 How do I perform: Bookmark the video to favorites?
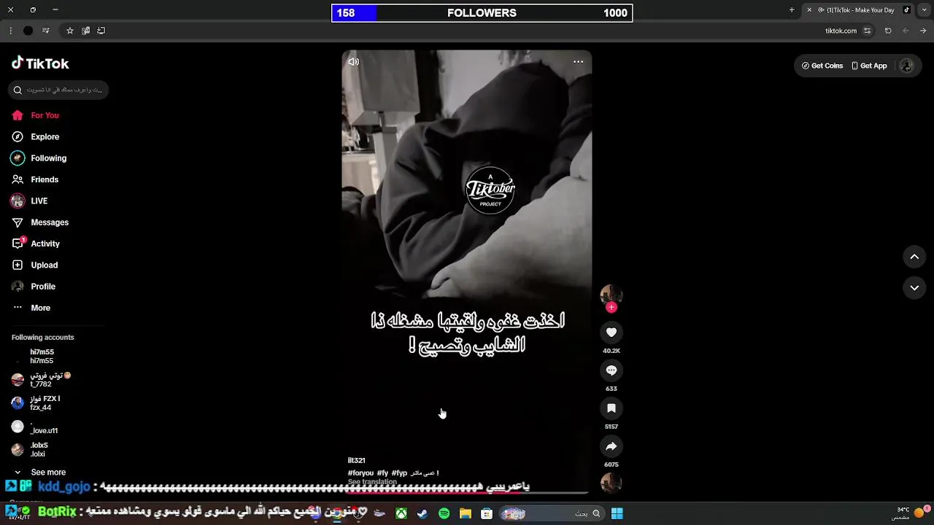(x=611, y=408)
